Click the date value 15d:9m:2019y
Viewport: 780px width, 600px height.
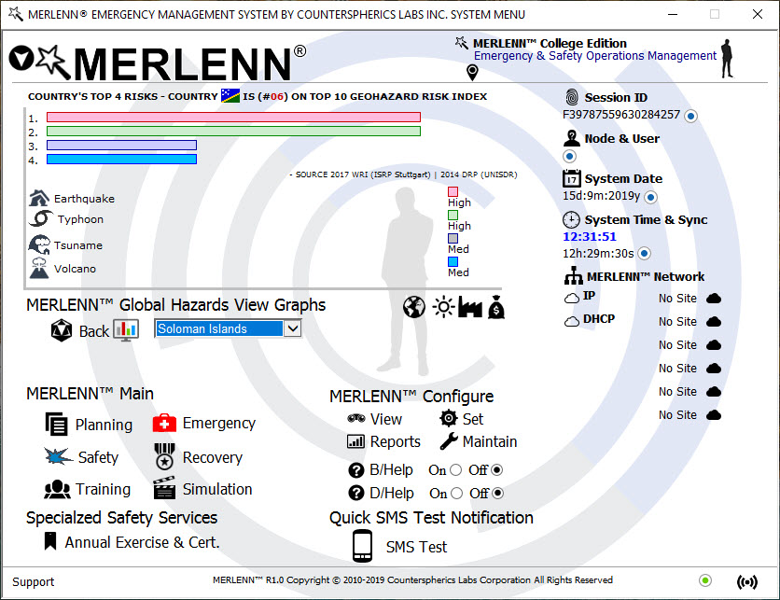point(602,196)
